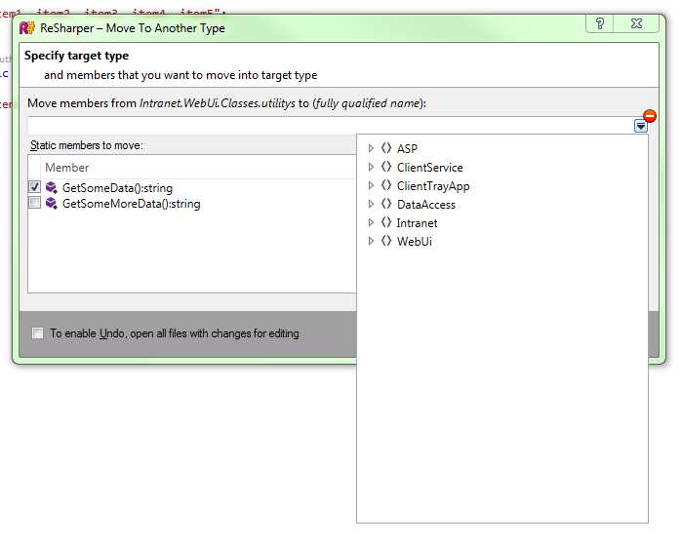Select ClientTrayApp in the namespace list
This screenshot has height=545, width=681.
(x=433, y=186)
